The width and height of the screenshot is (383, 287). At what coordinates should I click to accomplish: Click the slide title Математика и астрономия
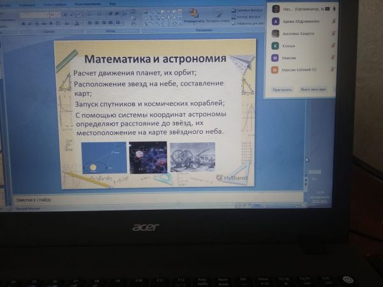155,59
